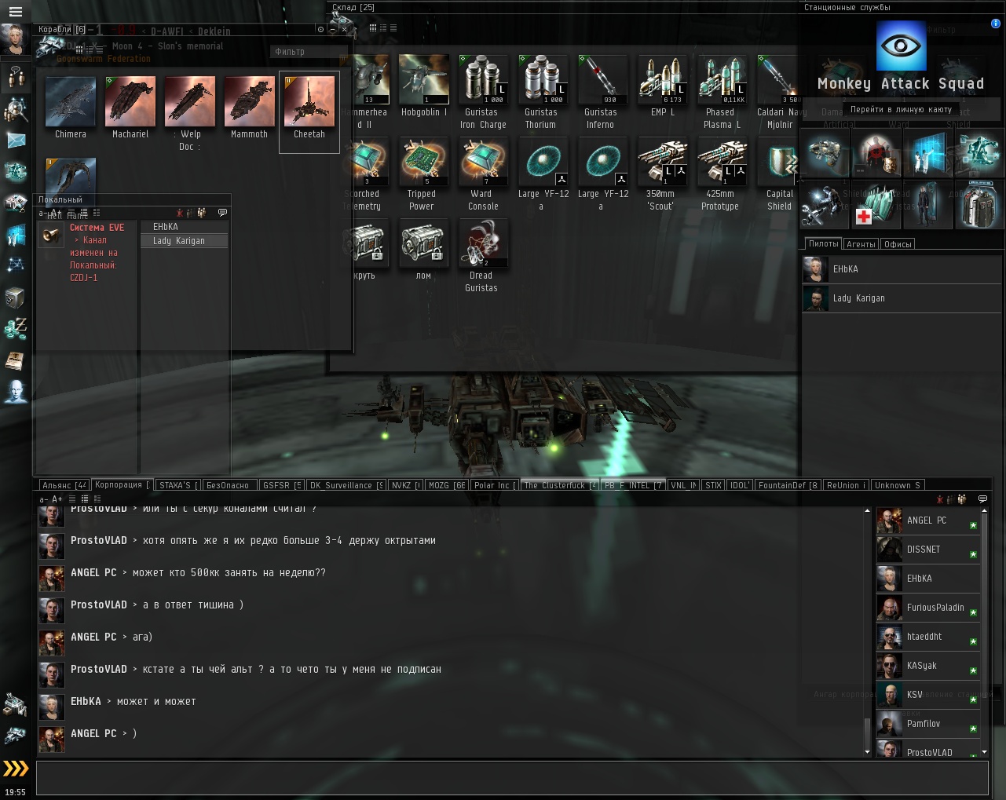Screen dimensions: 1006x800
Task: Decrease font size (a-) in Local chat
Action: coord(44,213)
